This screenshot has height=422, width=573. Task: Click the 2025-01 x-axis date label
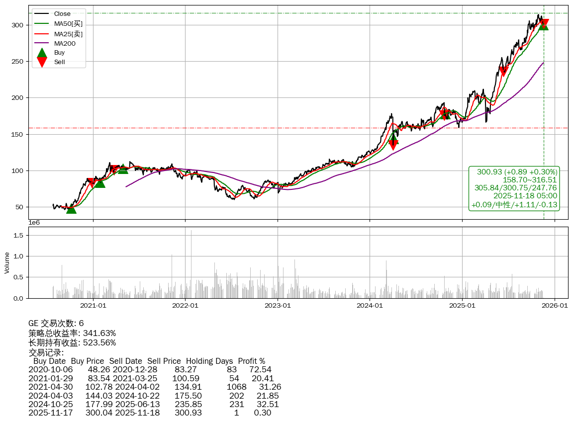point(462,306)
